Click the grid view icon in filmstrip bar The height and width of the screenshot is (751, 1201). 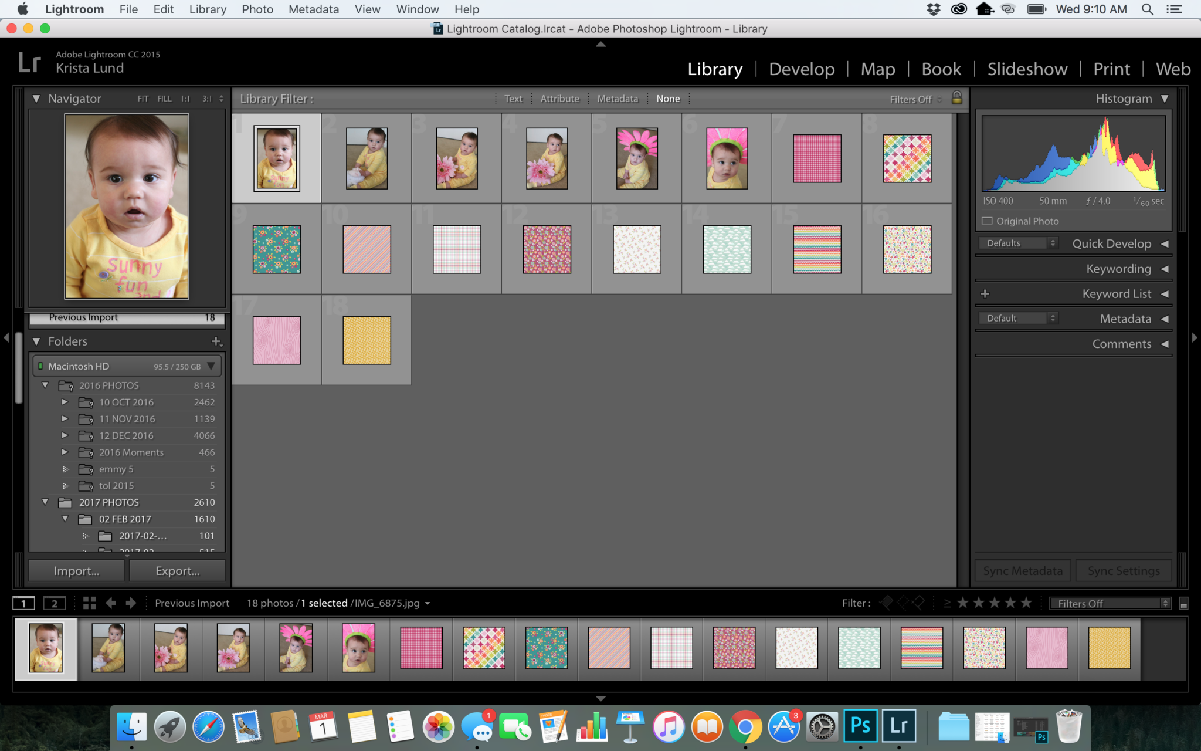click(89, 603)
